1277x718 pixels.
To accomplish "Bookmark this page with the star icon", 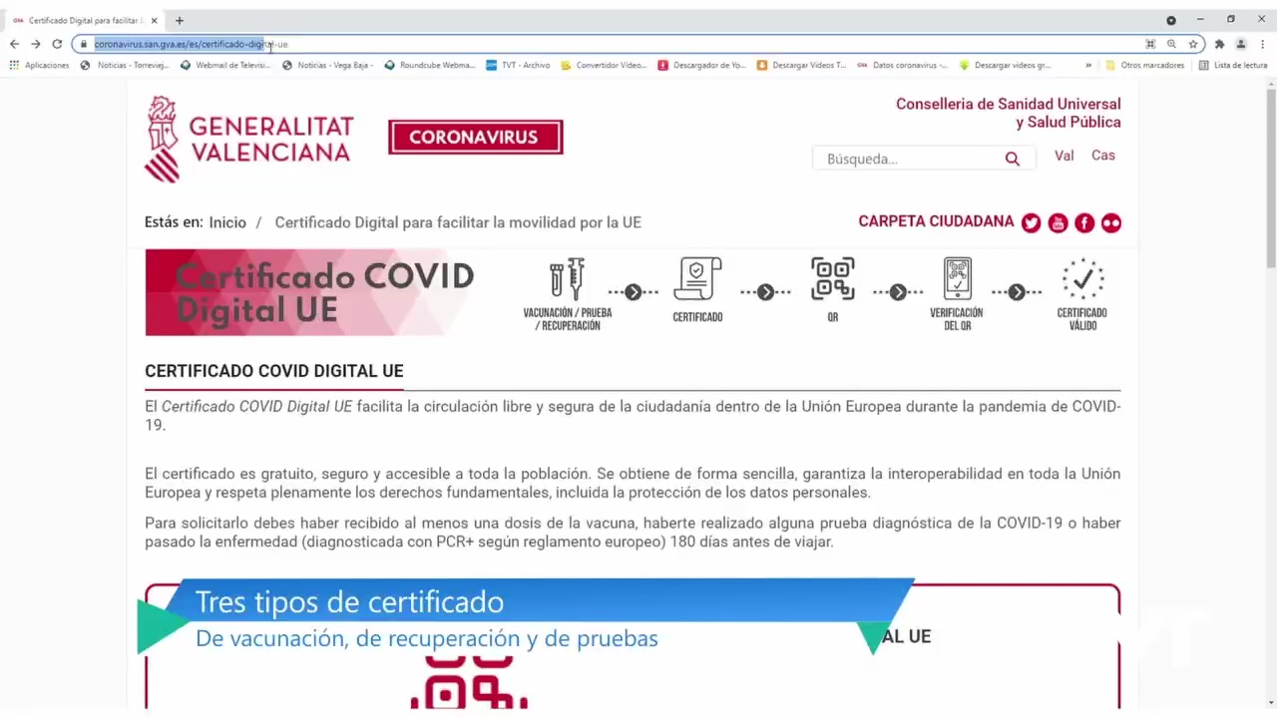I will pyautogui.click(x=1192, y=44).
